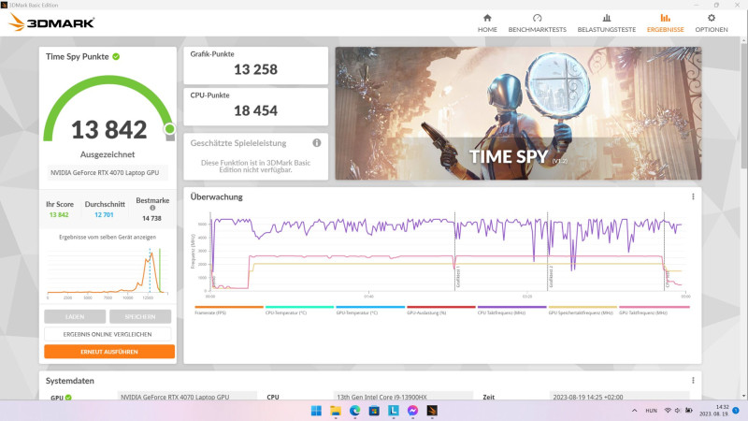Click the battery tray icon
This screenshot has width=748, height=421.
click(x=689, y=411)
